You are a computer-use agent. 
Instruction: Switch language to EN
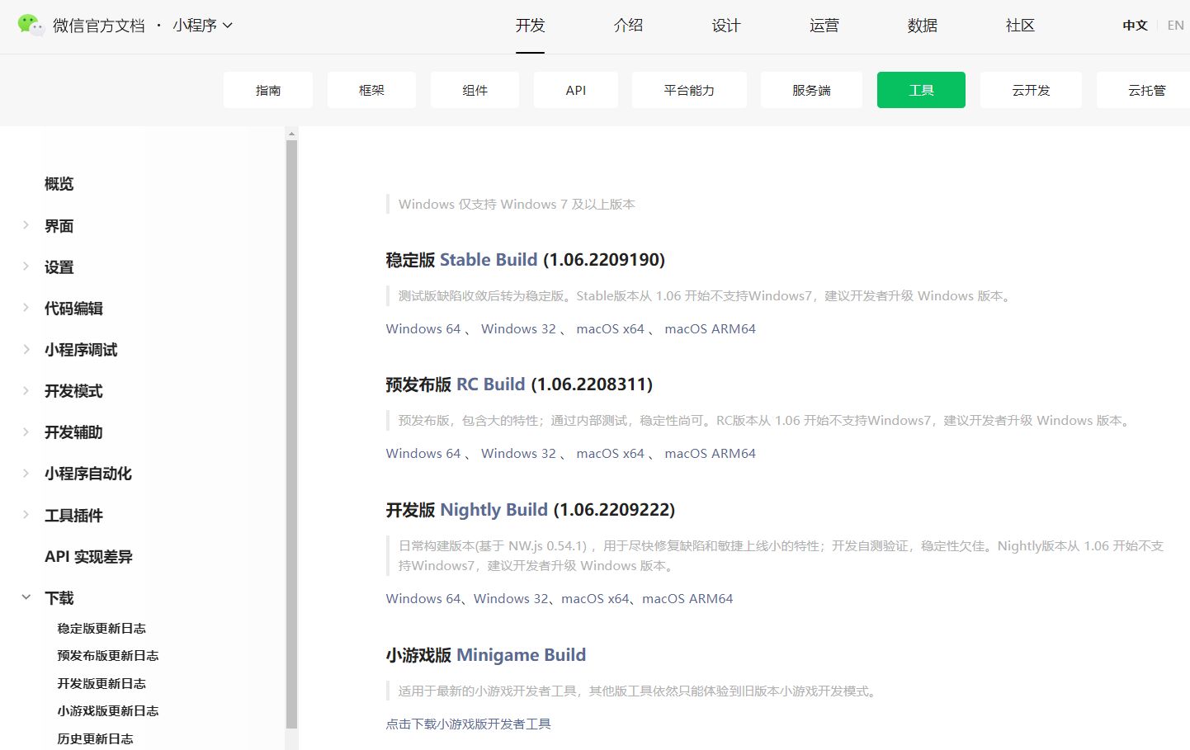click(x=1176, y=26)
